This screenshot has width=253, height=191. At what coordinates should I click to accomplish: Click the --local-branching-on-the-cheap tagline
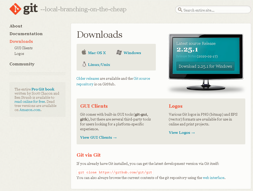(83, 9)
